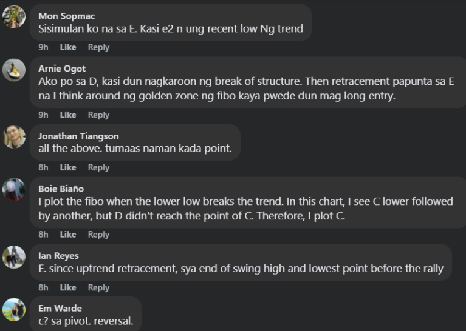This screenshot has height=331, width=466.
Task: Open Mon Sopmac's profile picture
Action: 14,16
